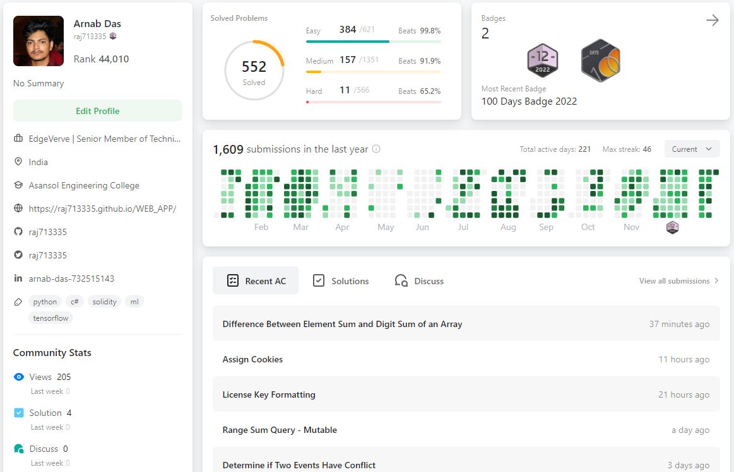Click the solidity skill tag

(104, 302)
